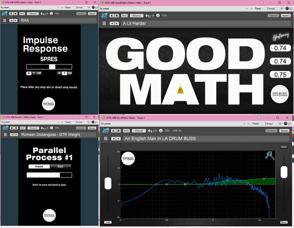Click Blend button in MB EQ window

pos(139,131)
